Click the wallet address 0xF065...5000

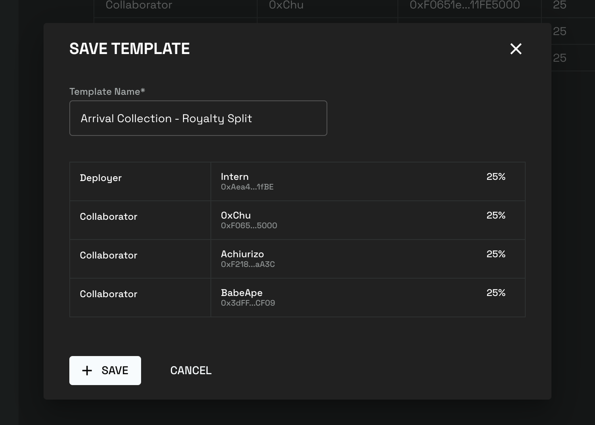[249, 226]
